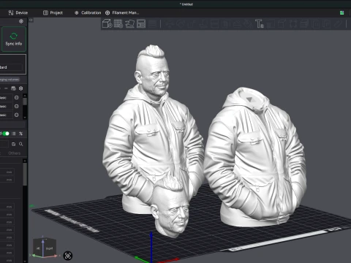Click the settings panel scroll up arrow

[25, 161]
